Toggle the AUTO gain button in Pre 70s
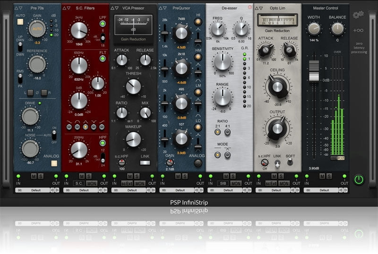Image resolution: width=378 pixels, height=254 pixels. coord(20,22)
